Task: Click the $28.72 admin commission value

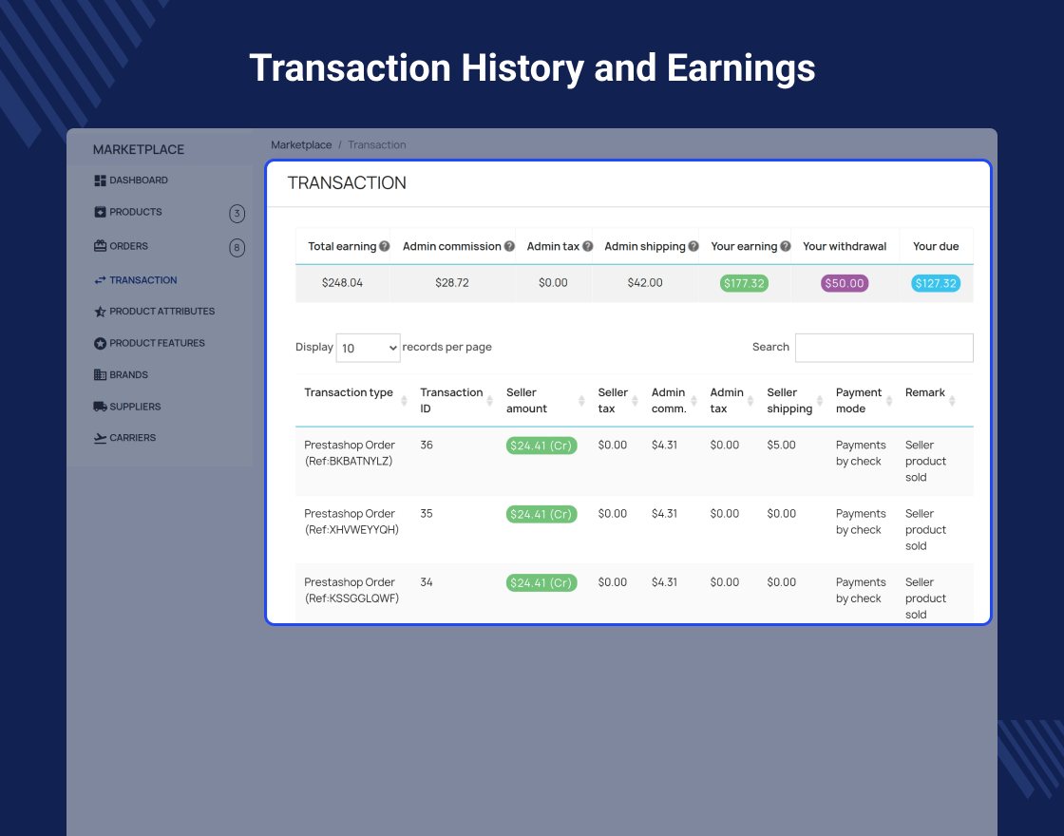Action: (x=452, y=283)
